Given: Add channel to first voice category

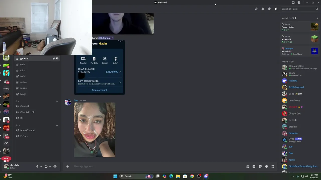Looking at the screenshot, I should pyautogui.click(x=57, y=101).
